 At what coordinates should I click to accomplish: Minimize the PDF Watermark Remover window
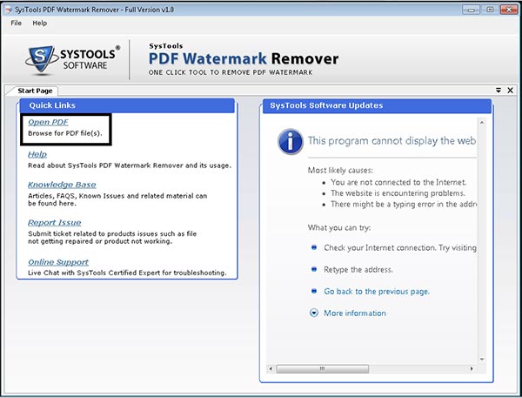pyautogui.click(x=471, y=10)
